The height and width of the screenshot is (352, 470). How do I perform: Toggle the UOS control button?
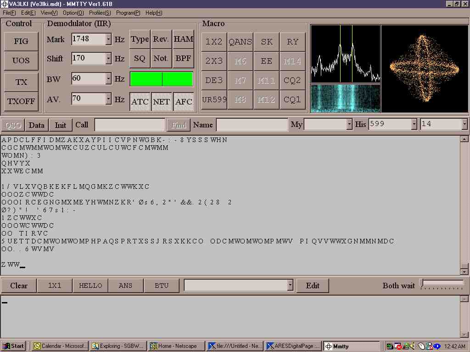tap(21, 61)
